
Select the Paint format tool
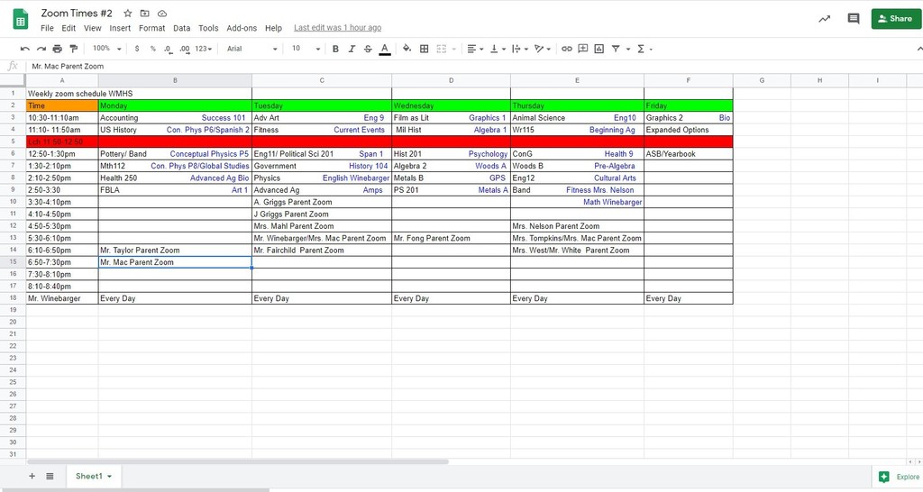coord(74,49)
